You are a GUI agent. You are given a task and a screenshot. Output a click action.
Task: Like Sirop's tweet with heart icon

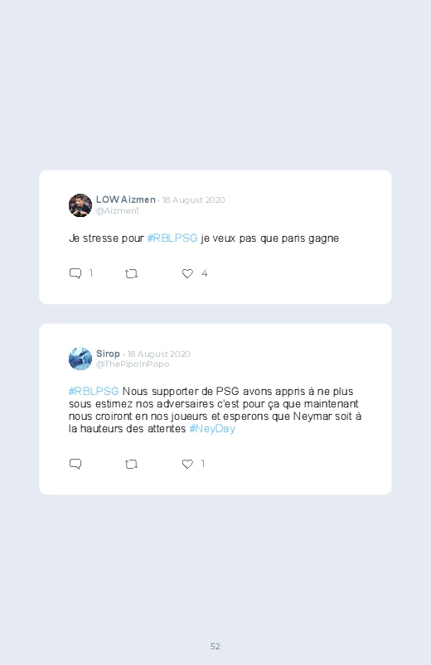(187, 464)
